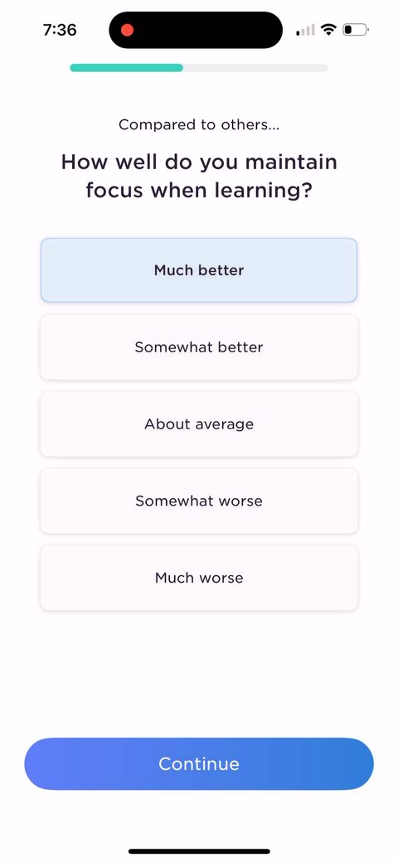Click the end tip of the teal progress fill
Image resolution: width=398 pixels, height=862 pixels.
point(180,68)
